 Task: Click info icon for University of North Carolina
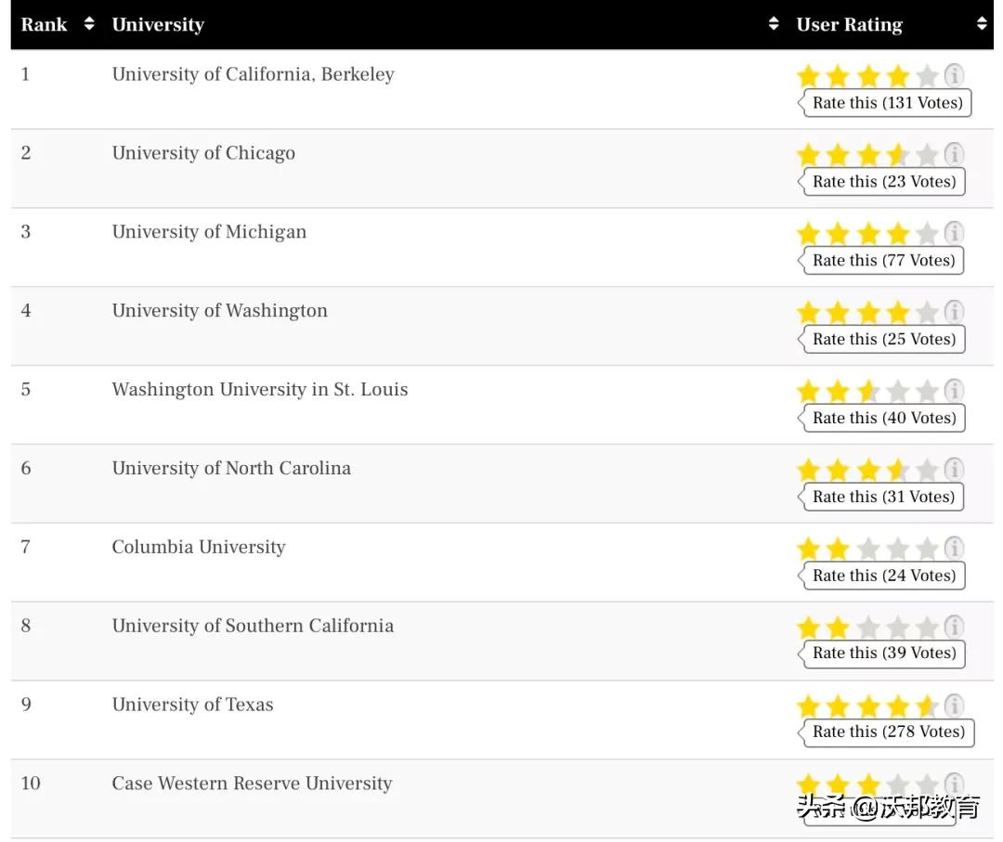point(954,470)
